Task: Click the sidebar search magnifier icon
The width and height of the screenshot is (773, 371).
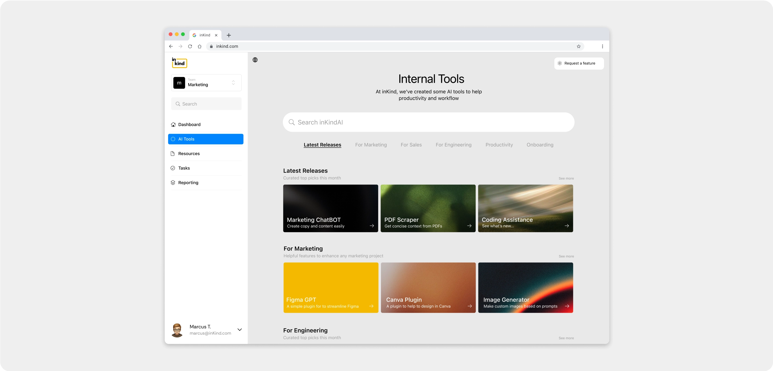Action: 178,104
